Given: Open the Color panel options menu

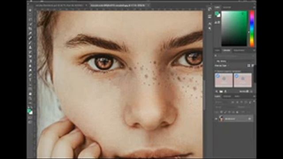Looking at the screenshot, I should click(254, 8).
